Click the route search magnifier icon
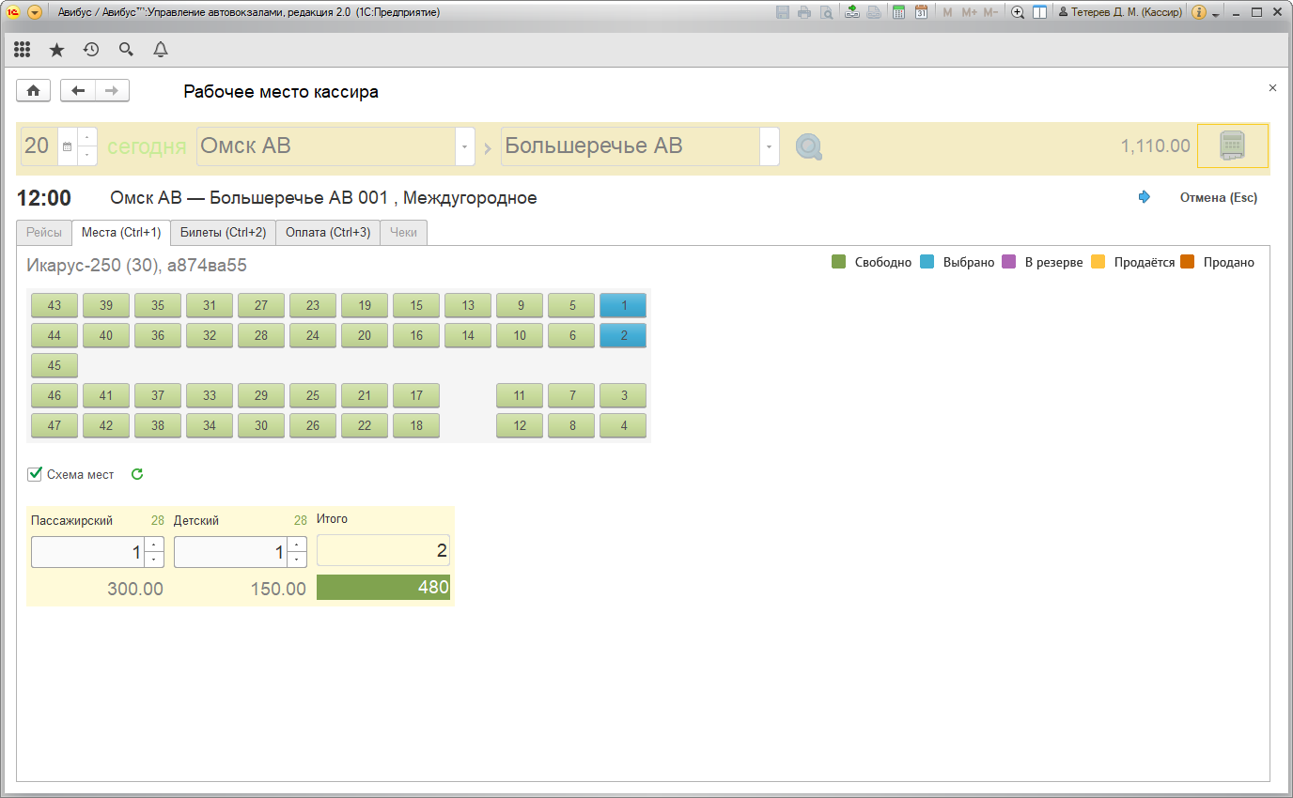This screenshot has height=798, width=1293. coord(808,146)
